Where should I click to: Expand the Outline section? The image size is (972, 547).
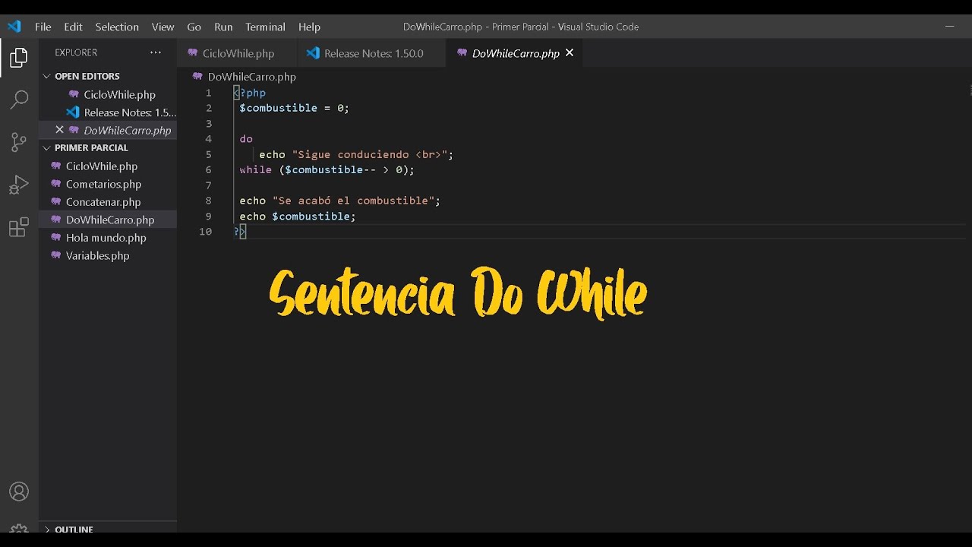pos(47,530)
